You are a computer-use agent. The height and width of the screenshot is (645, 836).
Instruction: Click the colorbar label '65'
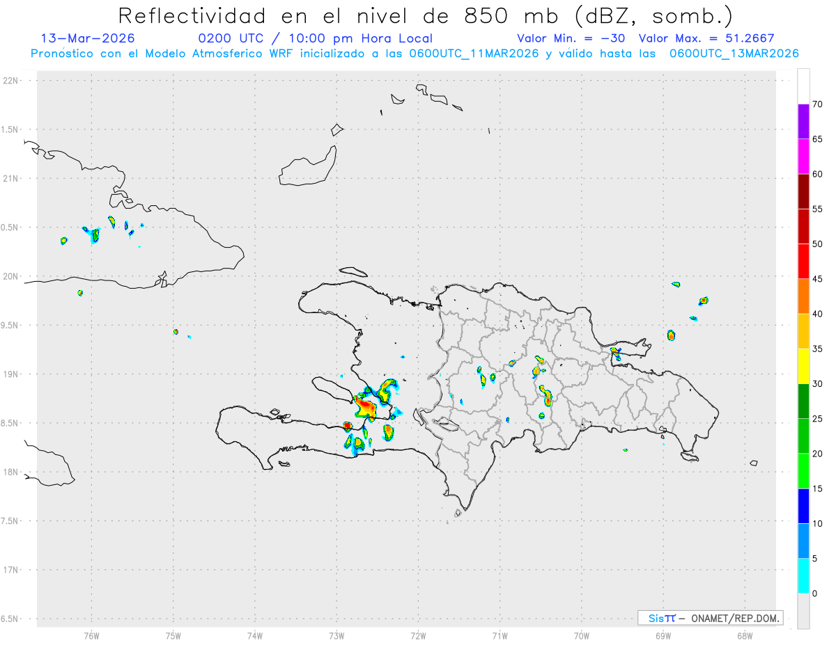[x=817, y=139]
